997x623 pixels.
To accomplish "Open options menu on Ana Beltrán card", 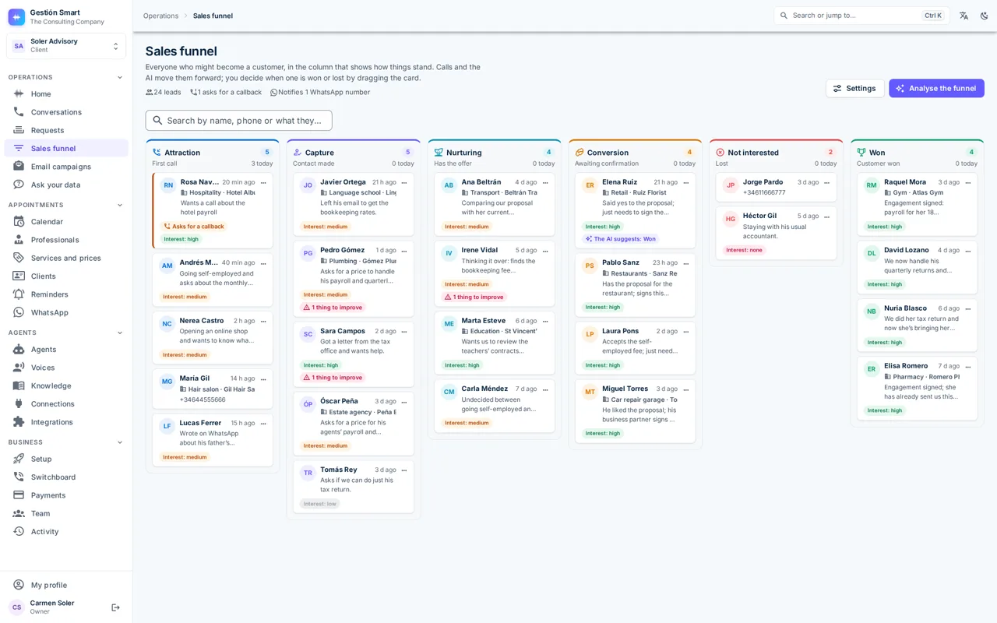I will tap(545, 182).
